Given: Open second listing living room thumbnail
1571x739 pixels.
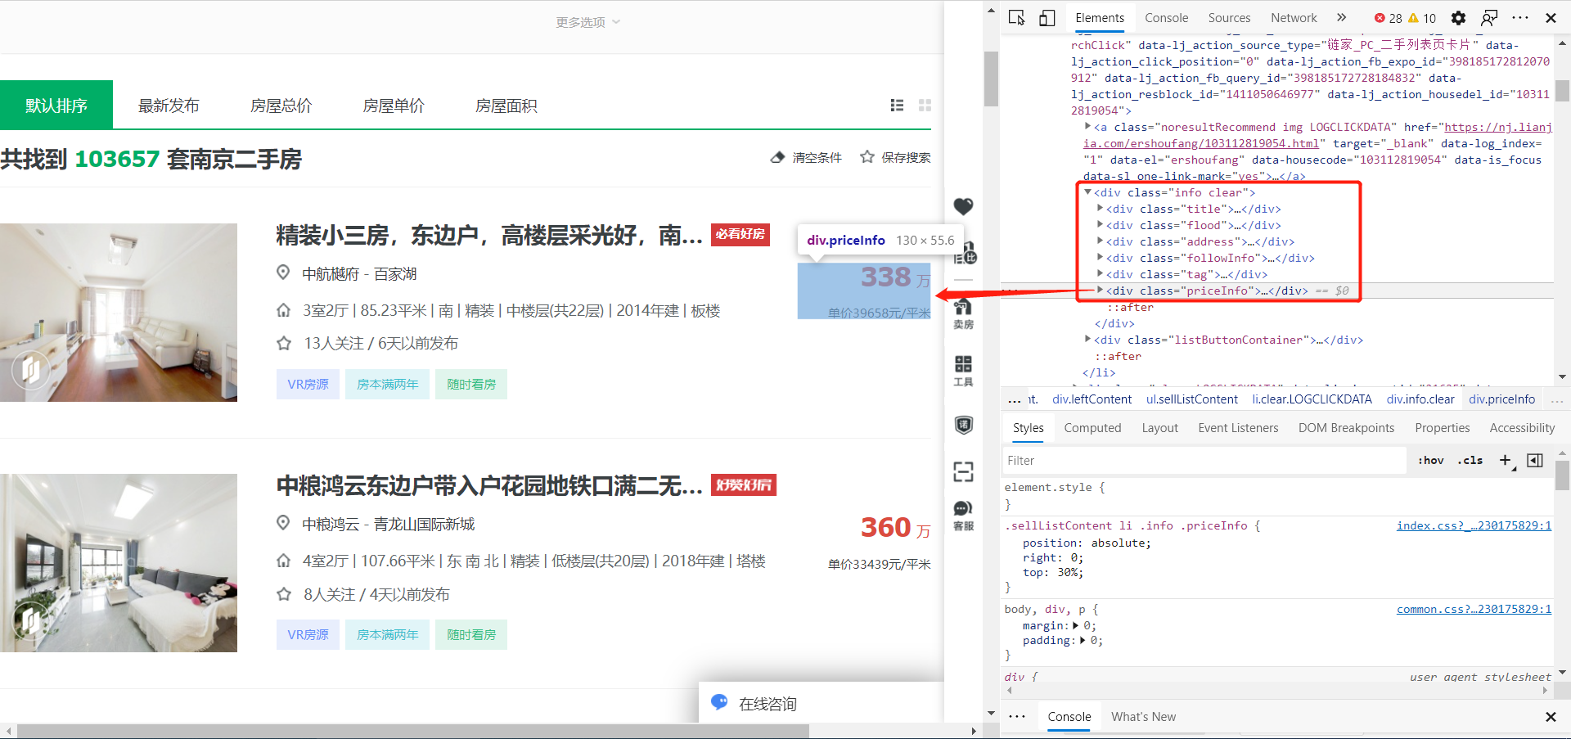Looking at the screenshot, I should 119,563.
